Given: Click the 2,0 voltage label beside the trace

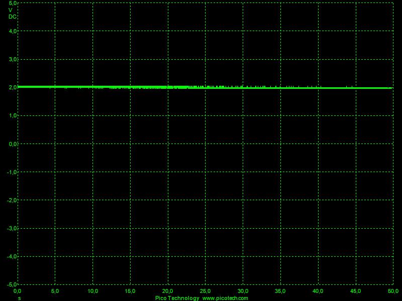Looking at the screenshot, I should [x=12, y=87].
